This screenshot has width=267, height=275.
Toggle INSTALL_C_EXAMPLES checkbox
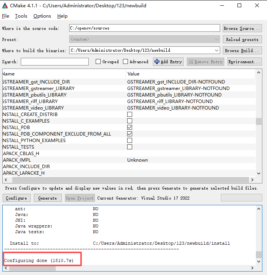point(129,121)
